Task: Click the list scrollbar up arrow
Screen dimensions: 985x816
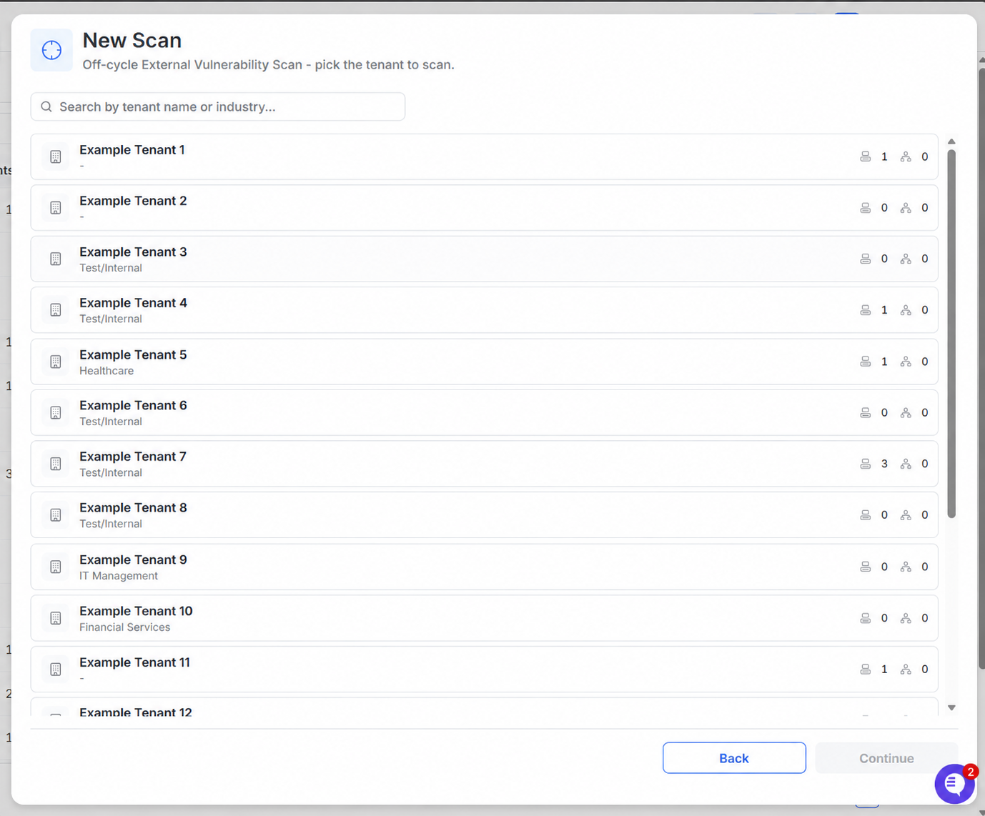Action: (x=951, y=141)
